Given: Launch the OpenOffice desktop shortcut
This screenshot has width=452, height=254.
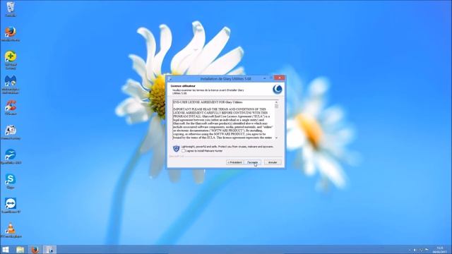Looking at the screenshot, I should [11, 157].
